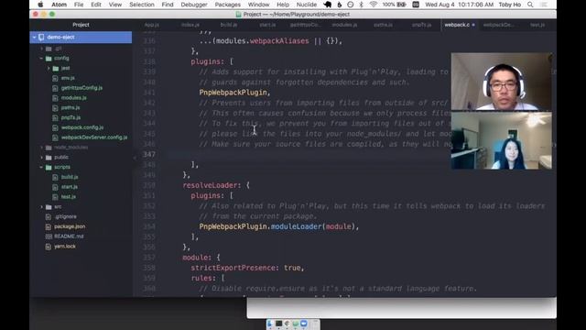Hide the tree view using the dock handle
The image size is (586, 330).
135,159
